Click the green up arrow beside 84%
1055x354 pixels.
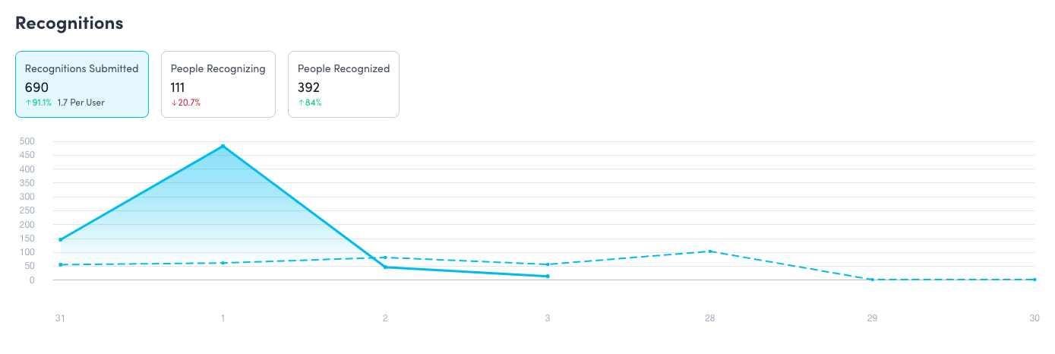tap(301, 103)
